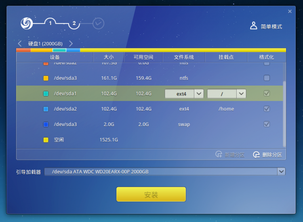Click the 删除分区 delete partition icon
The width and height of the screenshot is (303, 222).
(256, 155)
